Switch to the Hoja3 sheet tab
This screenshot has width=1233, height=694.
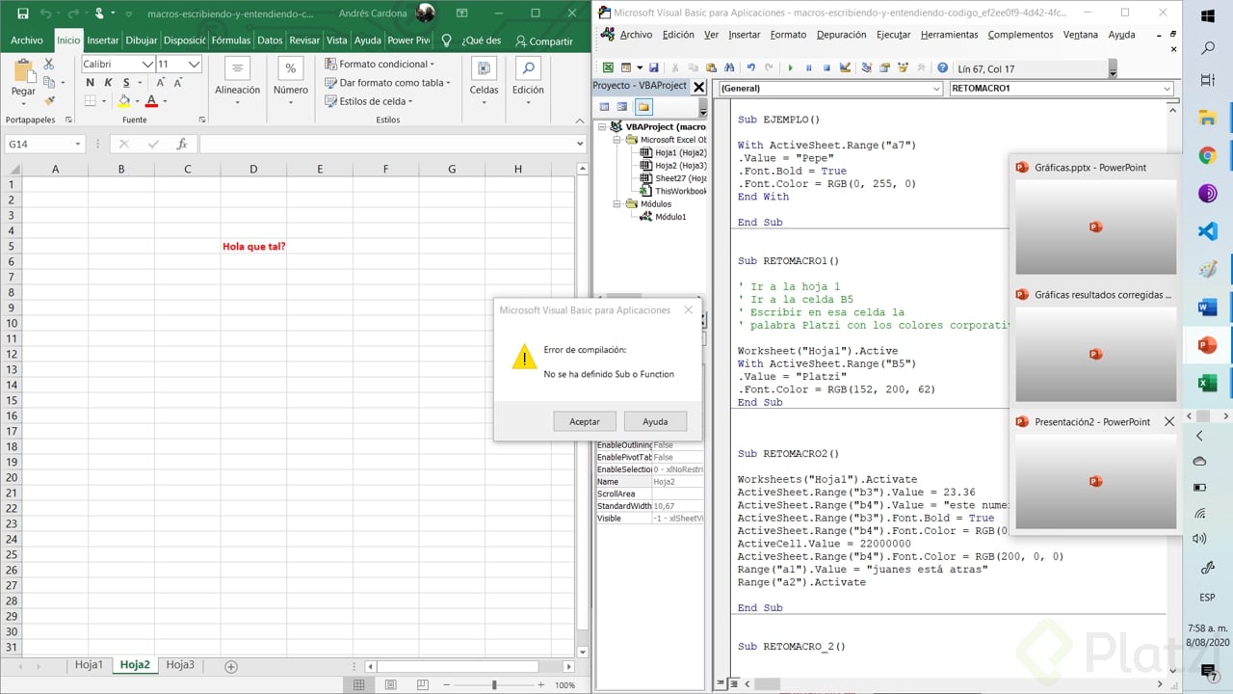click(x=180, y=665)
